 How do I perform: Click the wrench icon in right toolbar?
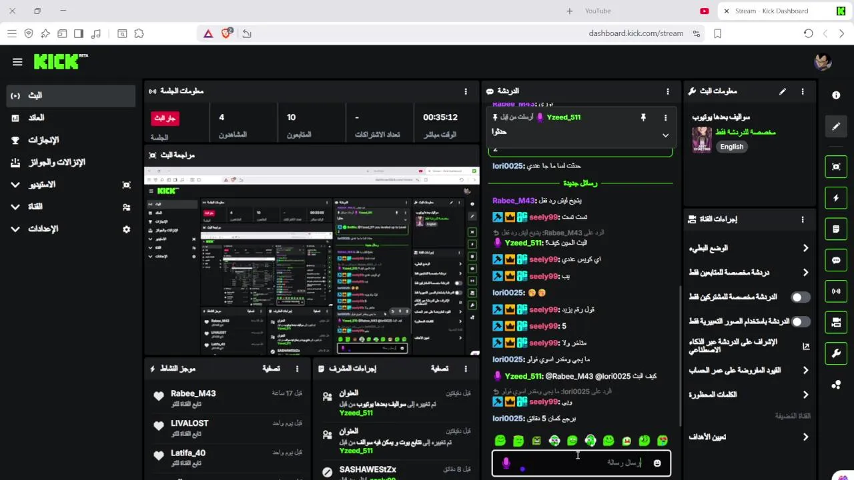coord(836,353)
